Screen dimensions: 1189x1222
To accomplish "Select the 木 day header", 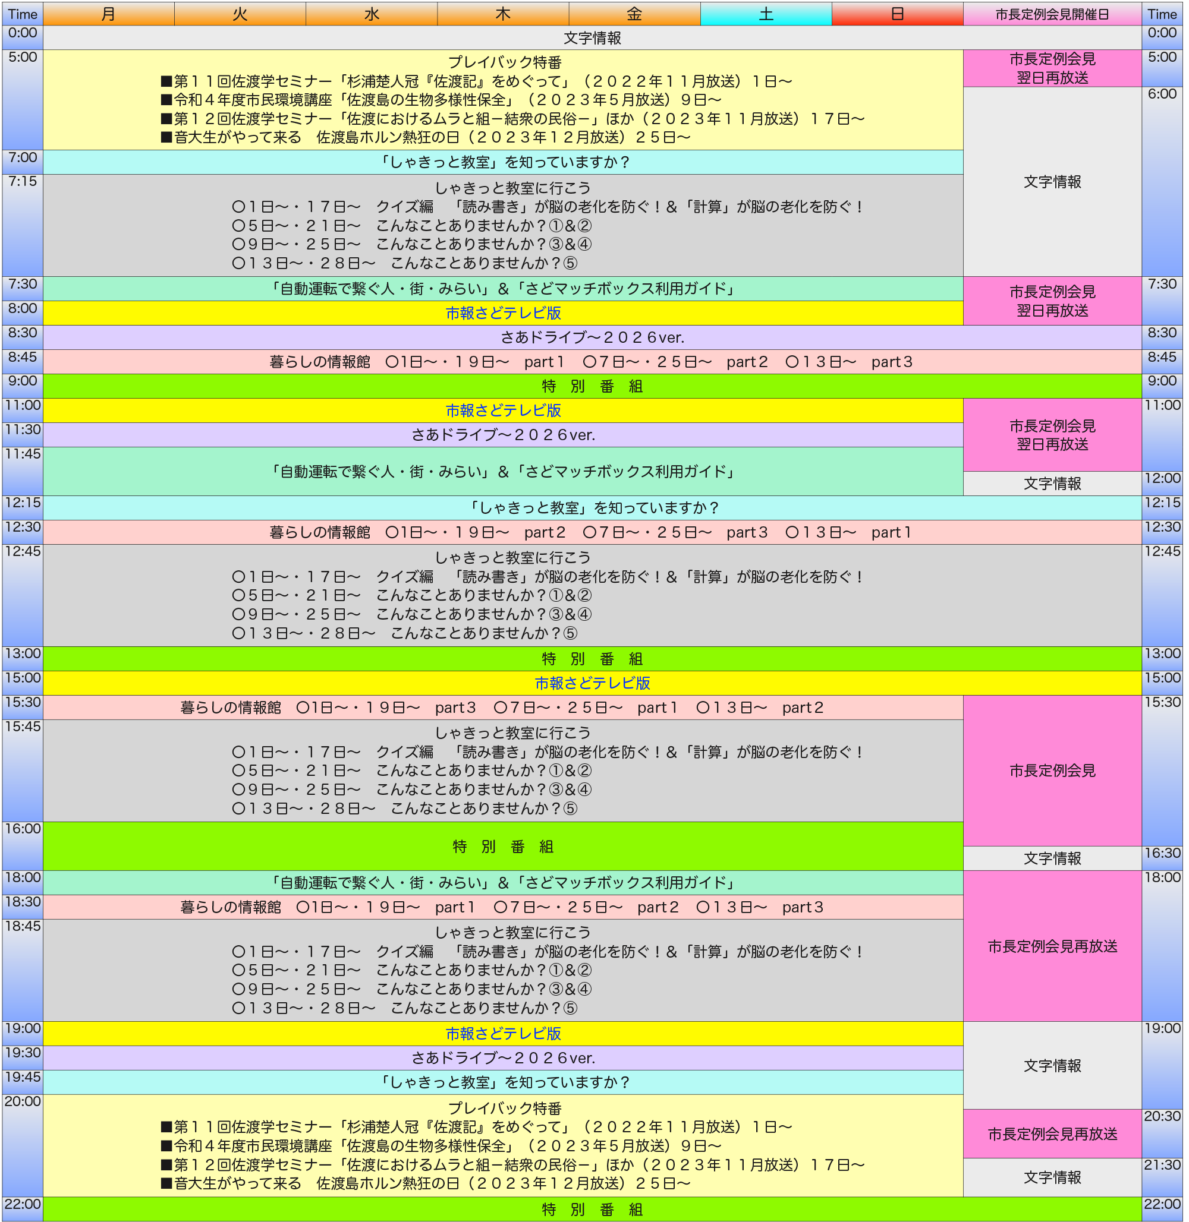I will [x=503, y=14].
